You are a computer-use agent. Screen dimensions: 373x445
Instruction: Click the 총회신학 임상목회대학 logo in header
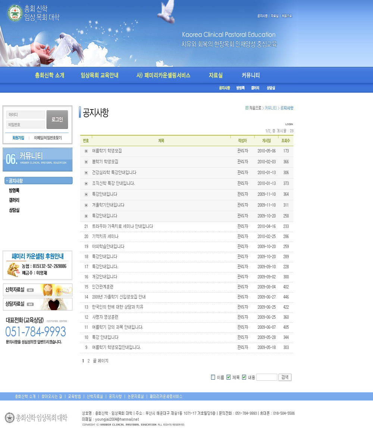coord(34,13)
